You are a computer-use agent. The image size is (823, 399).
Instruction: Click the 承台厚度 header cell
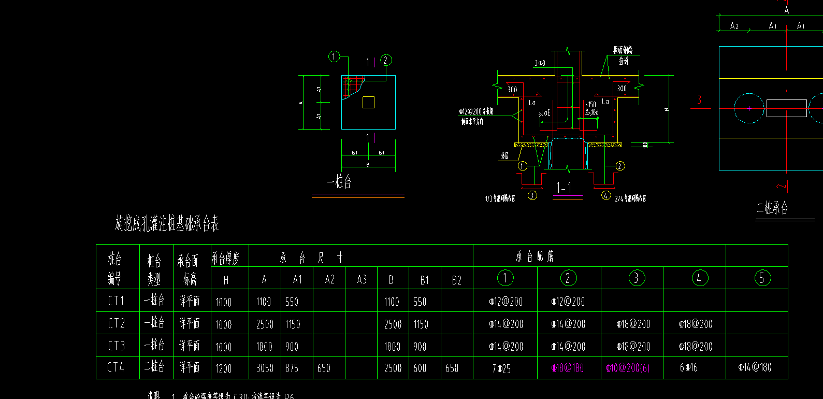[225, 258]
